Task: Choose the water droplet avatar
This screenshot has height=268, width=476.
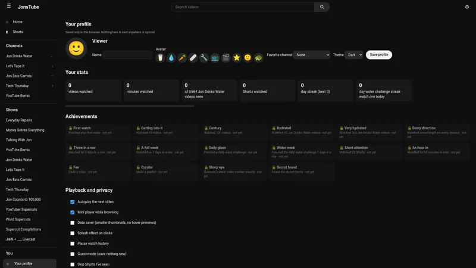Action: pyautogui.click(x=171, y=58)
